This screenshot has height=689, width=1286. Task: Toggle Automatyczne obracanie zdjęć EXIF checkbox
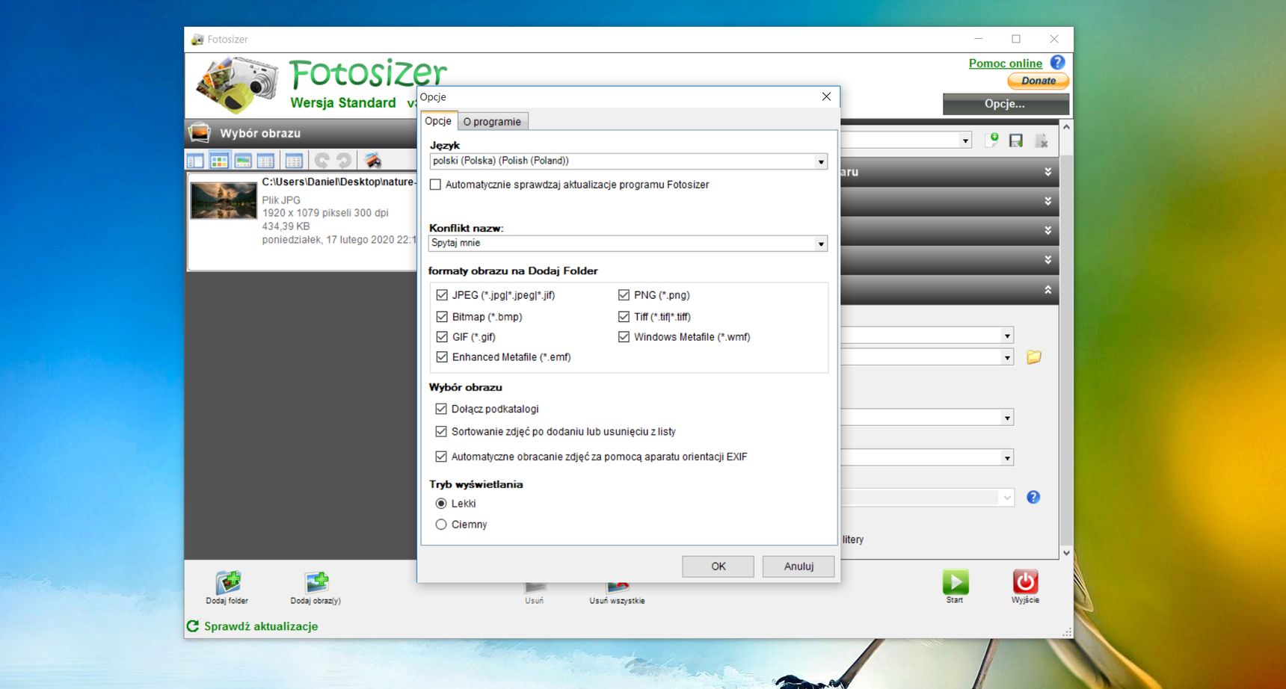point(441,457)
